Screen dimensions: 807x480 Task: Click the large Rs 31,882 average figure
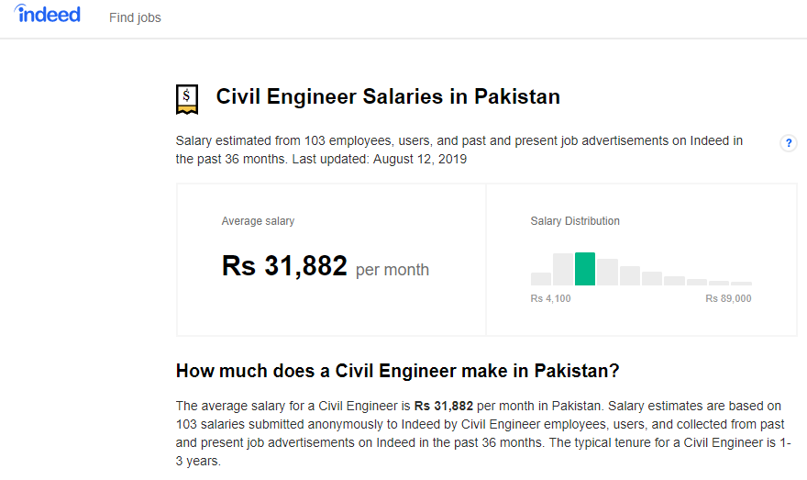(284, 266)
